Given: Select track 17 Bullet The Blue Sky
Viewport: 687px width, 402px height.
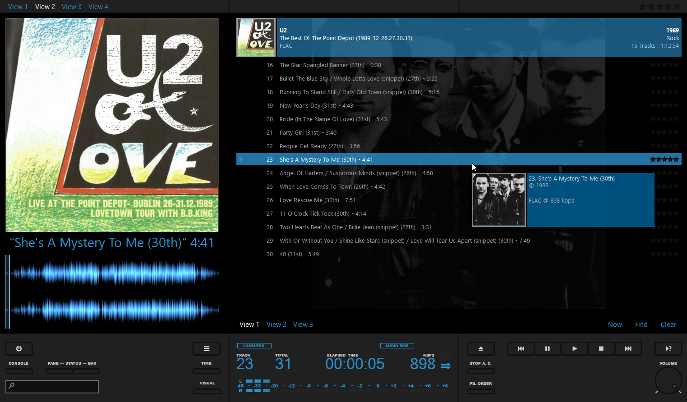Looking at the screenshot, I should (459, 78).
